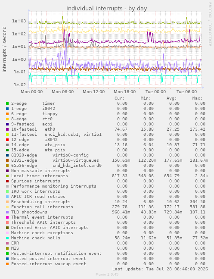Click the 1e+03 y-axis tick label
The image size is (214, 279).
[x=19, y=21]
